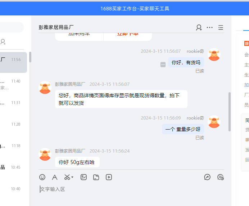Click the send image icon
Screen dimensions: 249x206
click(x=83, y=177)
